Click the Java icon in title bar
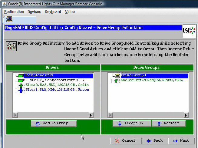The height and width of the screenshot is (148, 198). [4, 4]
